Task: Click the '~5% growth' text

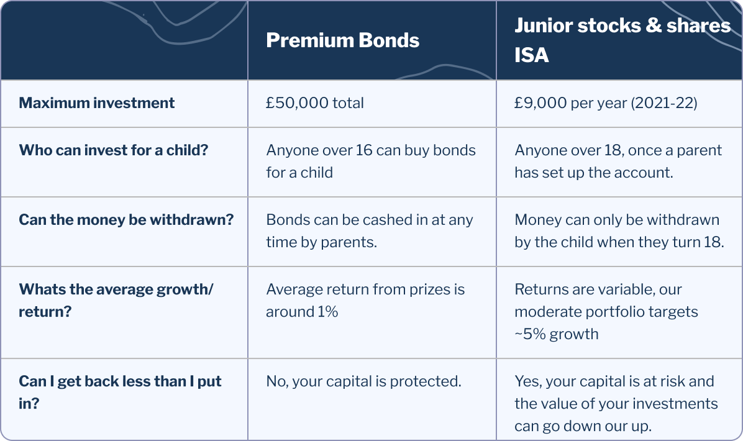Action: pyautogui.click(x=557, y=334)
